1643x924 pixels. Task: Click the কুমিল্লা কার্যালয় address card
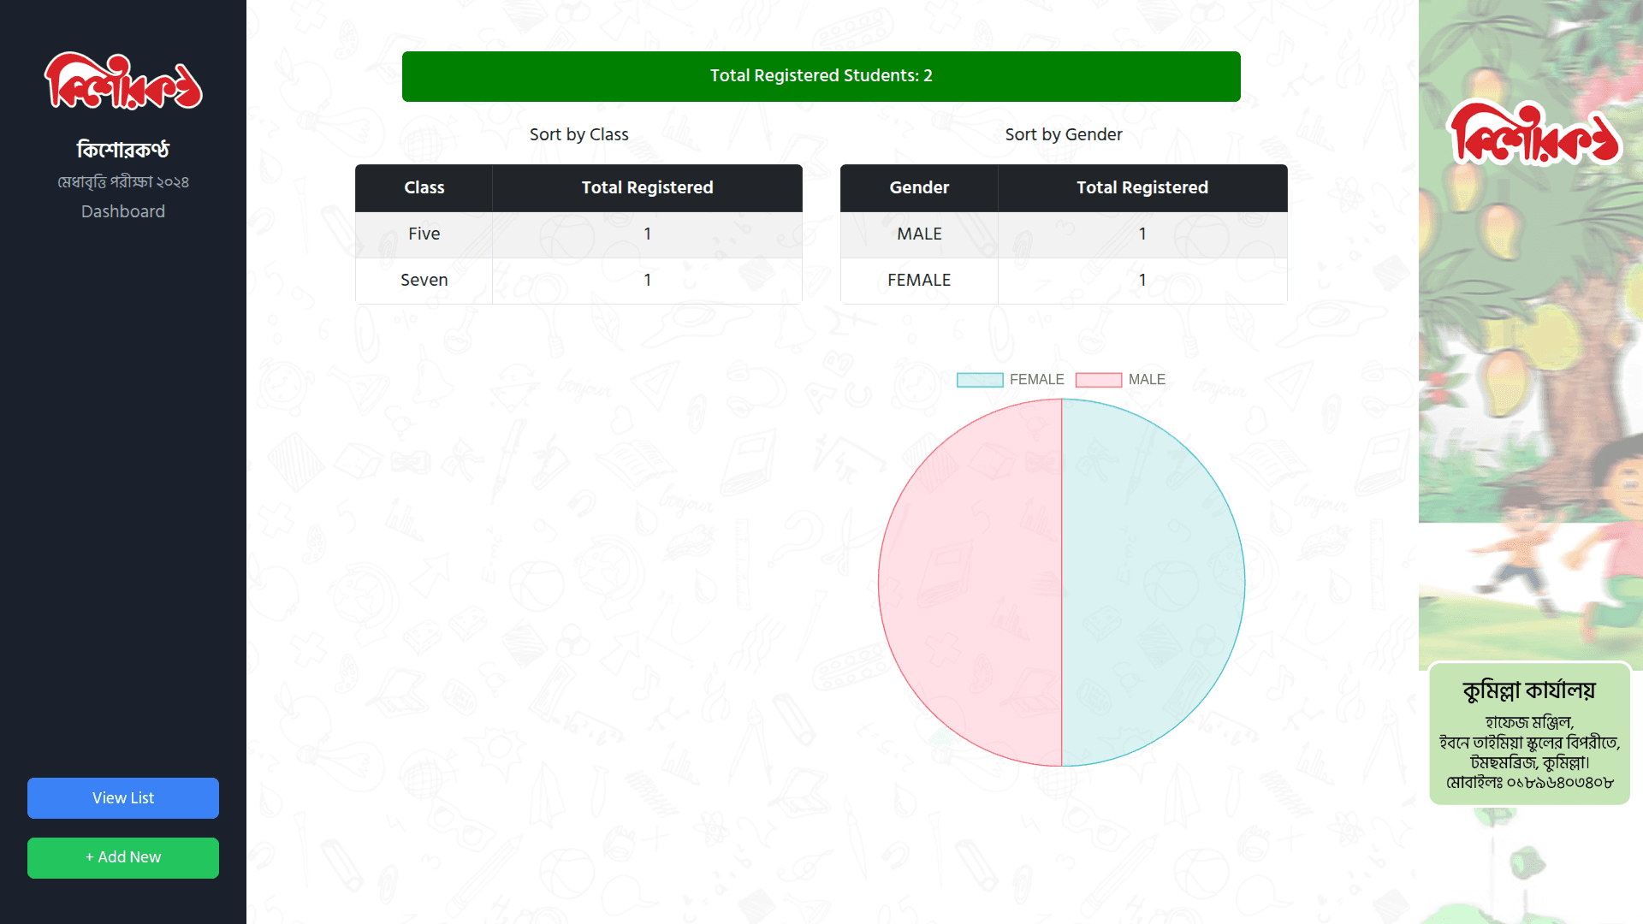[1530, 734]
